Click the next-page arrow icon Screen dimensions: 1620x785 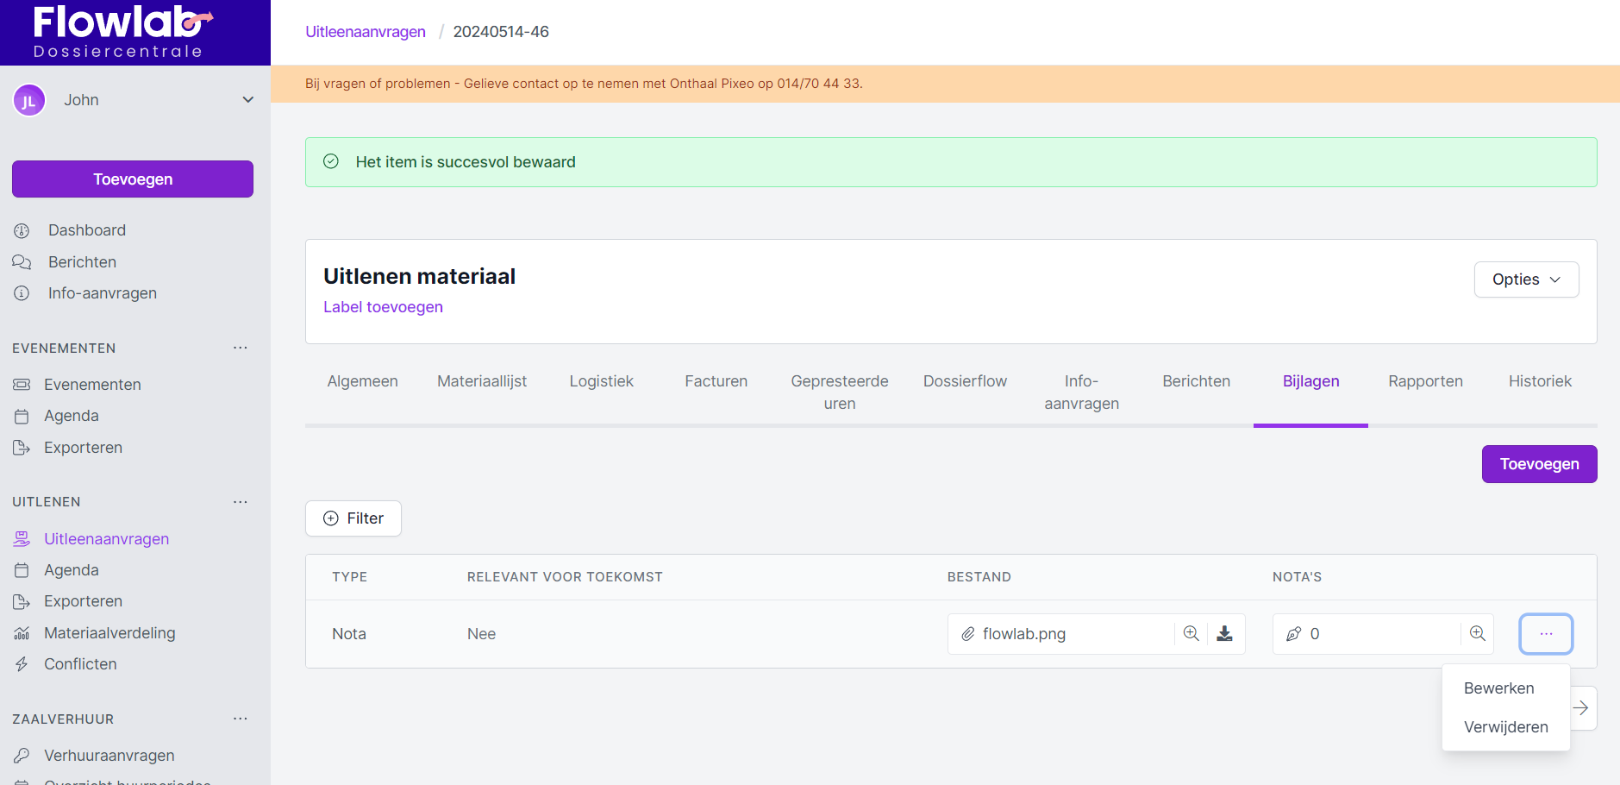[1581, 708]
